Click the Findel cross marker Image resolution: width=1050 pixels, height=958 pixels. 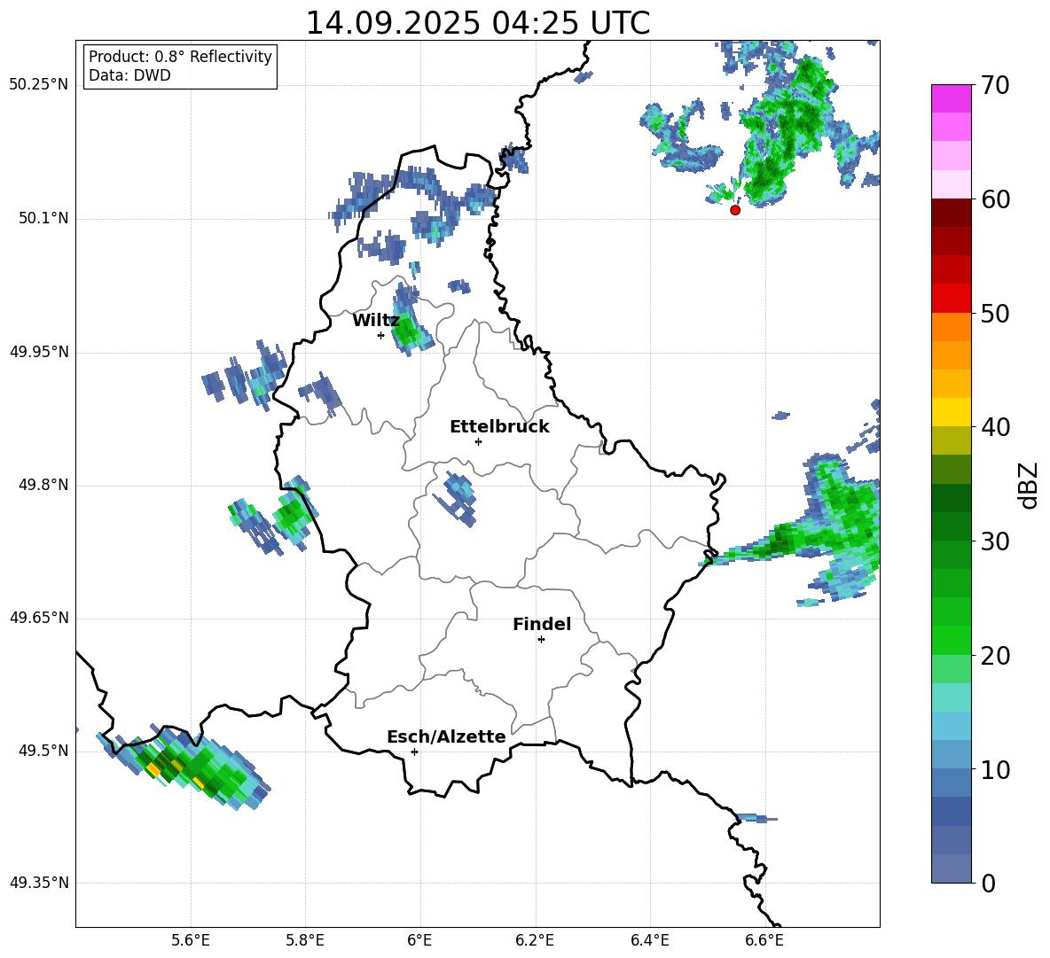[541, 640]
